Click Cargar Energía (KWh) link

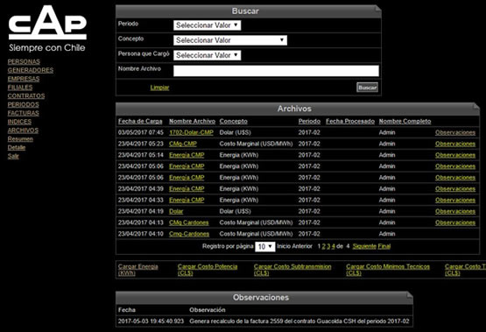138,270
